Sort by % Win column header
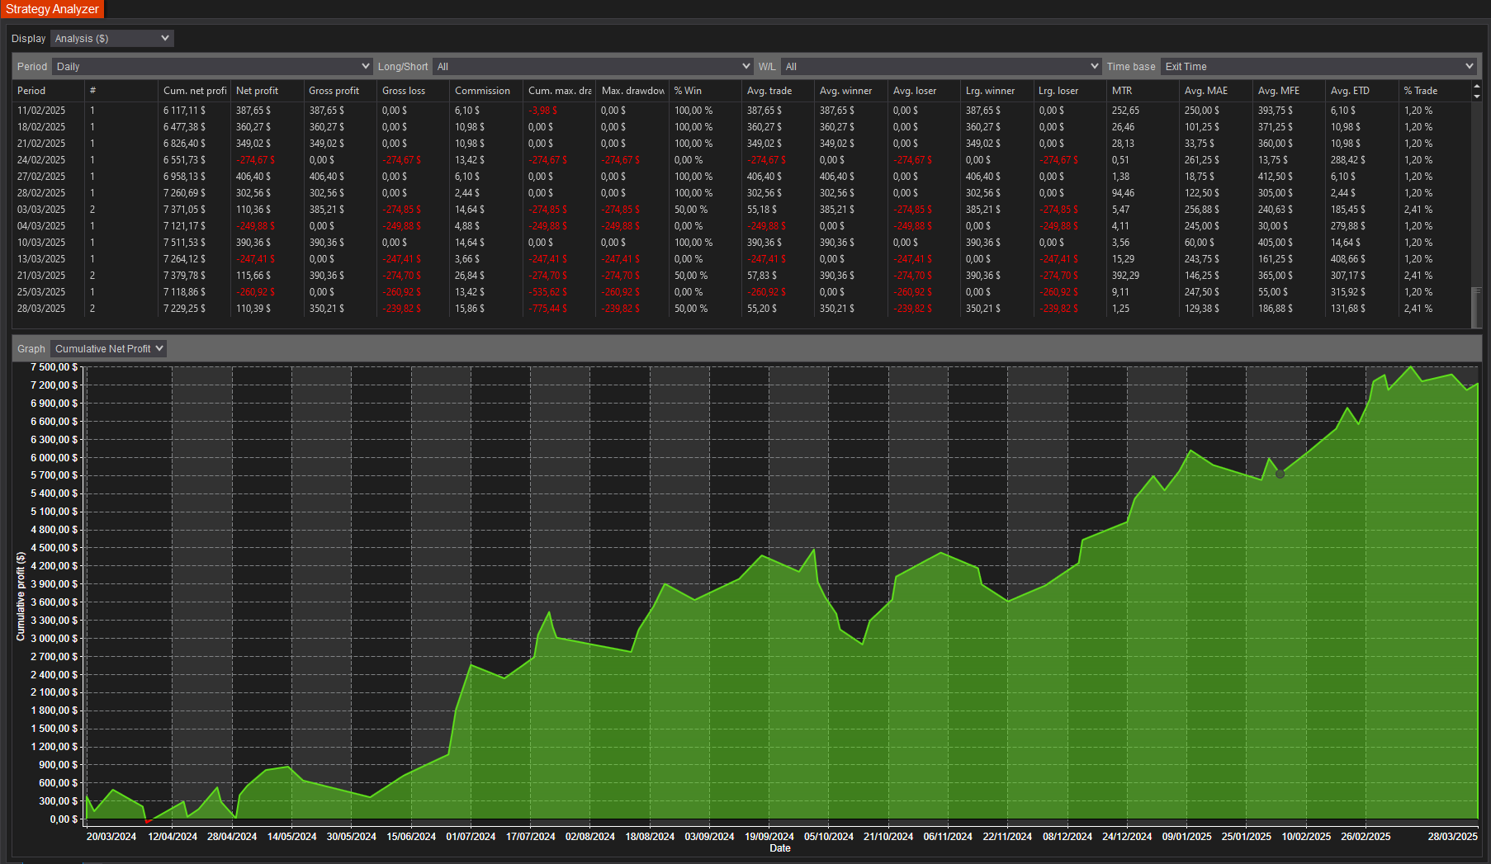 pyautogui.click(x=705, y=91)
